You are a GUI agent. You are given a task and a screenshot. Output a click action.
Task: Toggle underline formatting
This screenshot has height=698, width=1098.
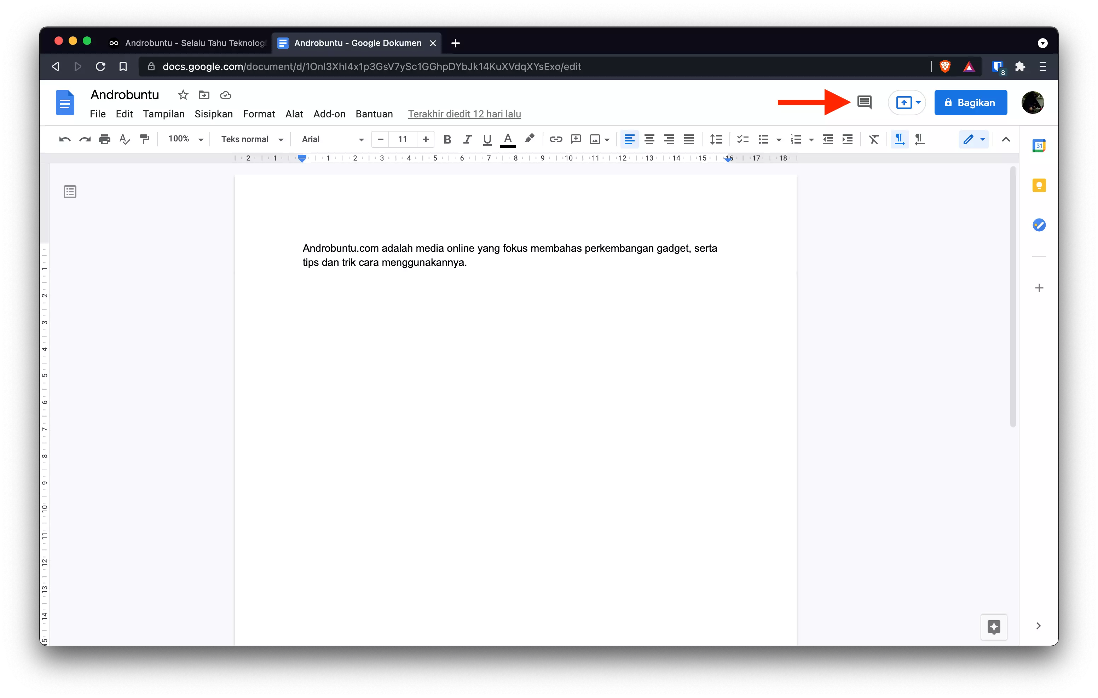click(486, 139)
